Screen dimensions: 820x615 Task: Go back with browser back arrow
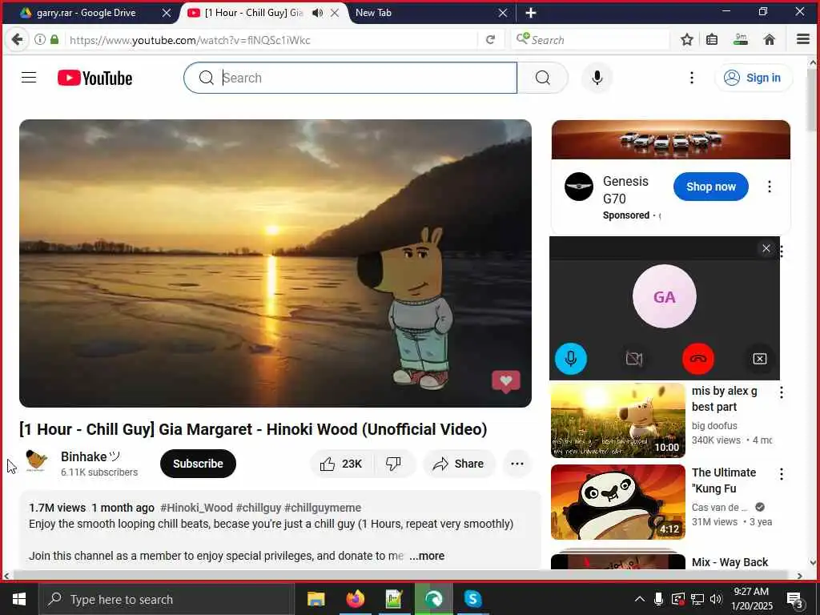(18, 39)
